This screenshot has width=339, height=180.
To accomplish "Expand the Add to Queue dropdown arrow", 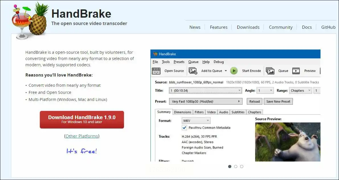I will [226, 71].
